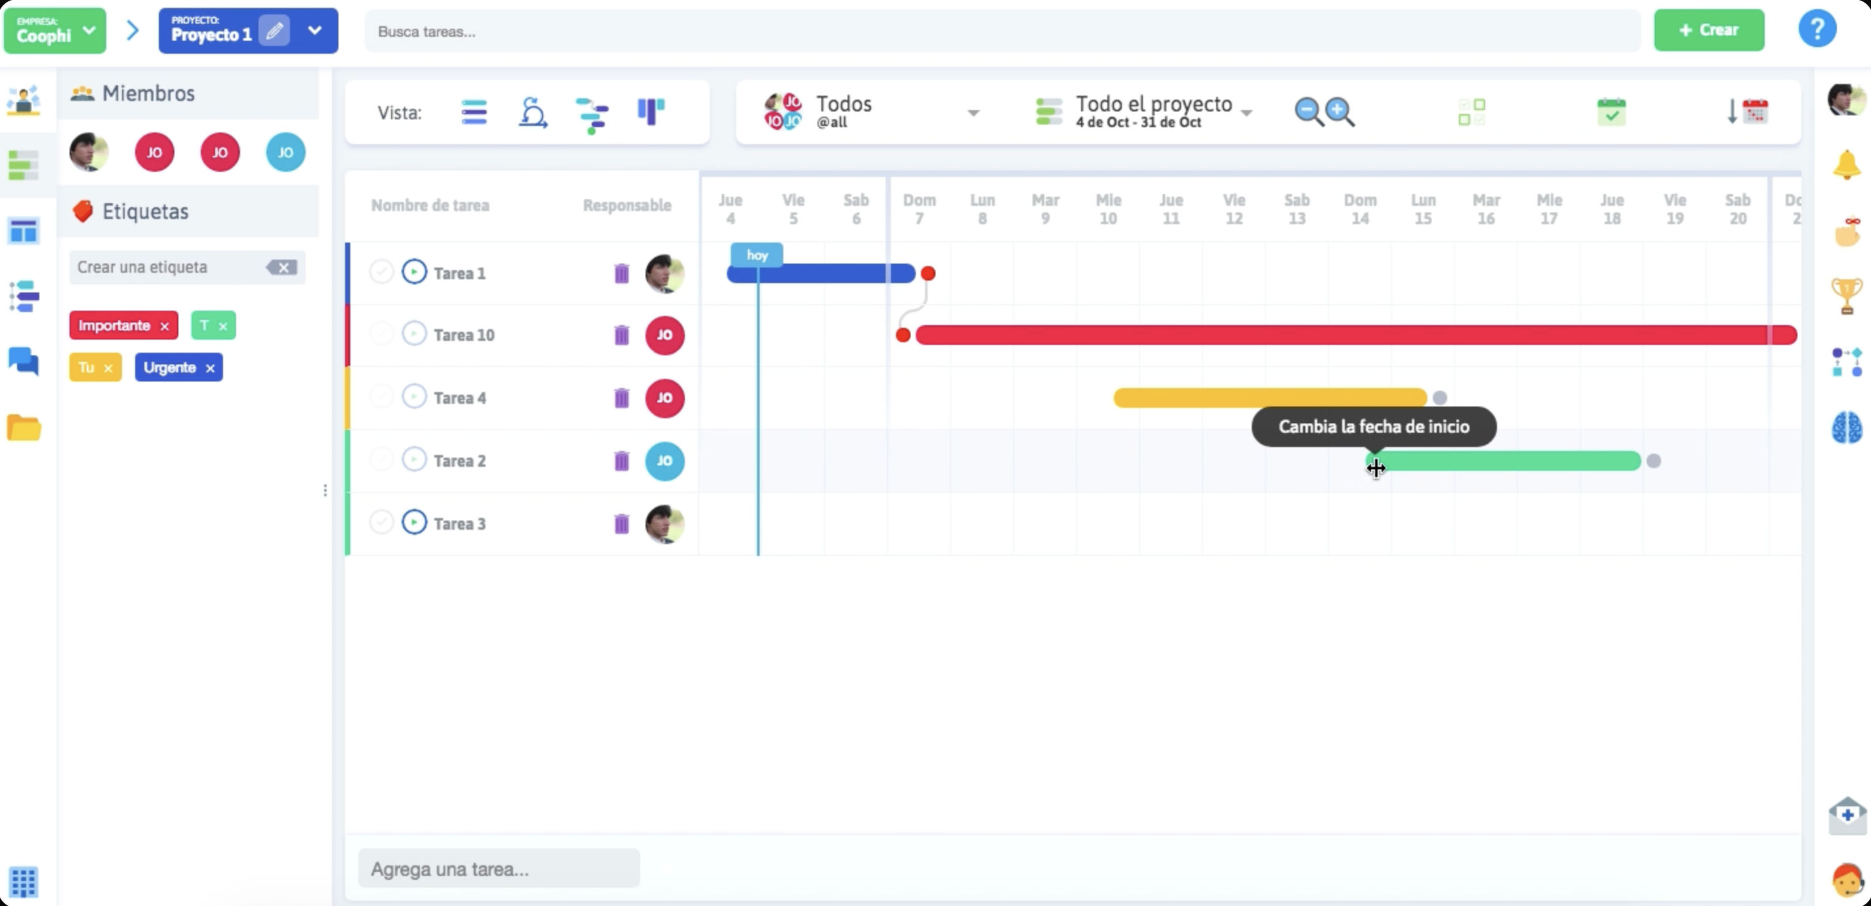This screenshot has width=1871, height=906.
Task: Open notifications via the bell icon
Action: coord(1847,164)
